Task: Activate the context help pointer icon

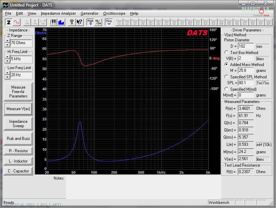Action: 79,22
